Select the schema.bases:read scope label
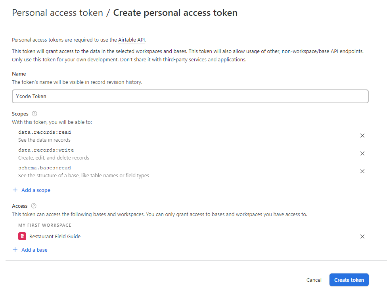Image resolution: width=387 pixels, height=296 pixels. 44,168
